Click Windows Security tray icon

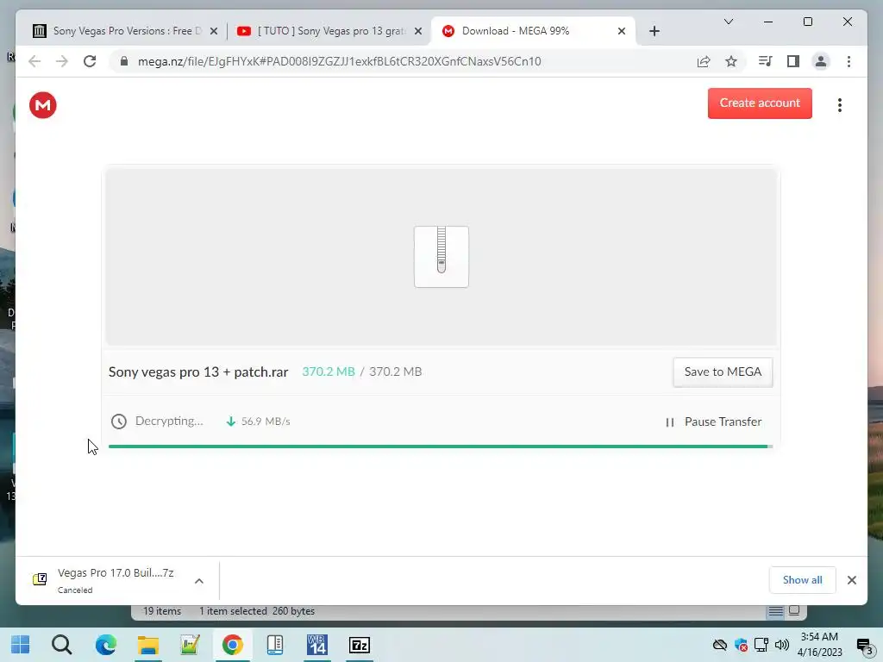(x=741, y=645)
